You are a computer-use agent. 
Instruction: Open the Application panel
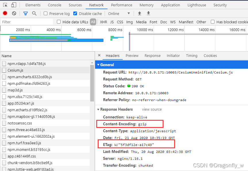click(x=170, y=5)
